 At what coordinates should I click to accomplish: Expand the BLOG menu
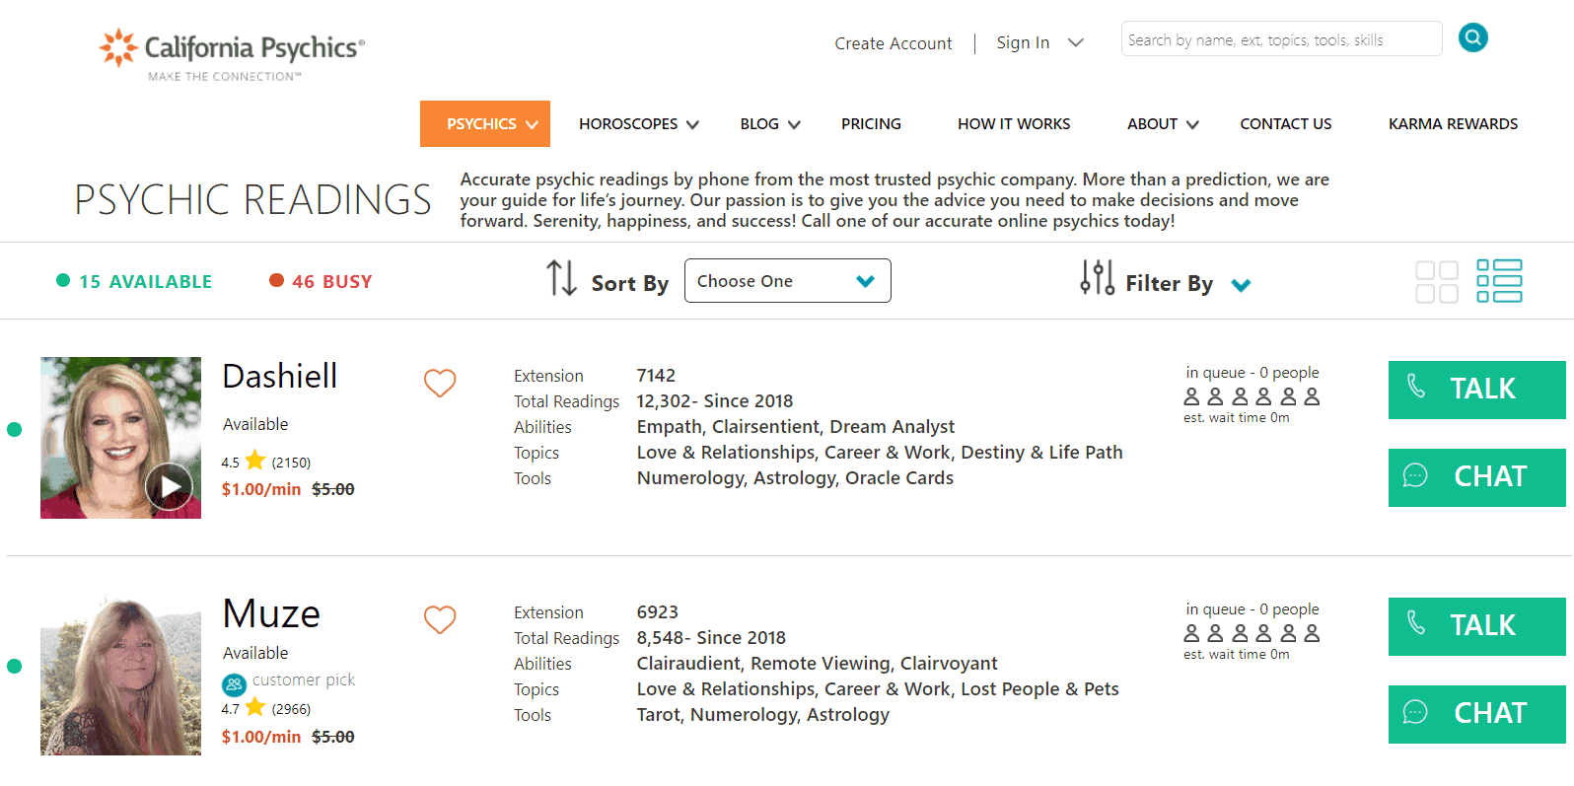(770, 124)
